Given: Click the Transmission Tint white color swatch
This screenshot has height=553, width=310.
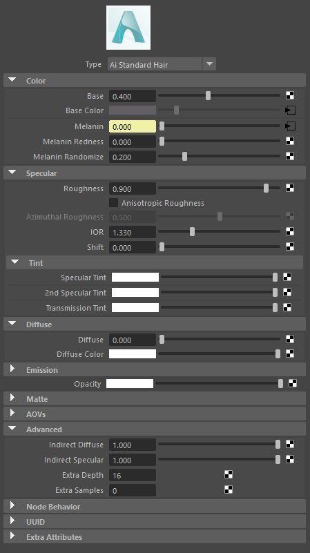Looking at the screenshot, I should 135,307.
